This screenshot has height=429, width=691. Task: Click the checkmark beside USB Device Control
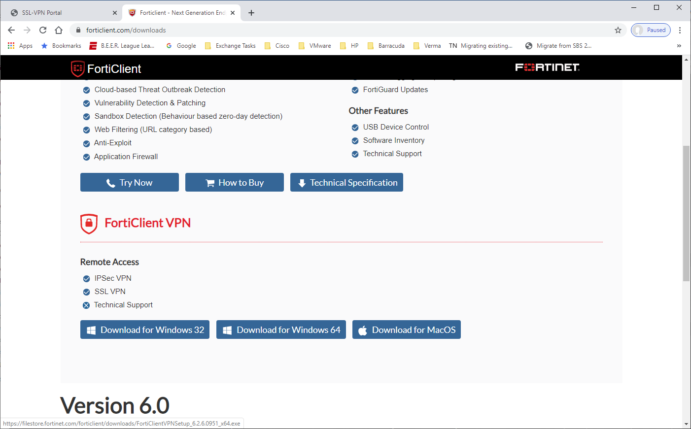(355, 128)
